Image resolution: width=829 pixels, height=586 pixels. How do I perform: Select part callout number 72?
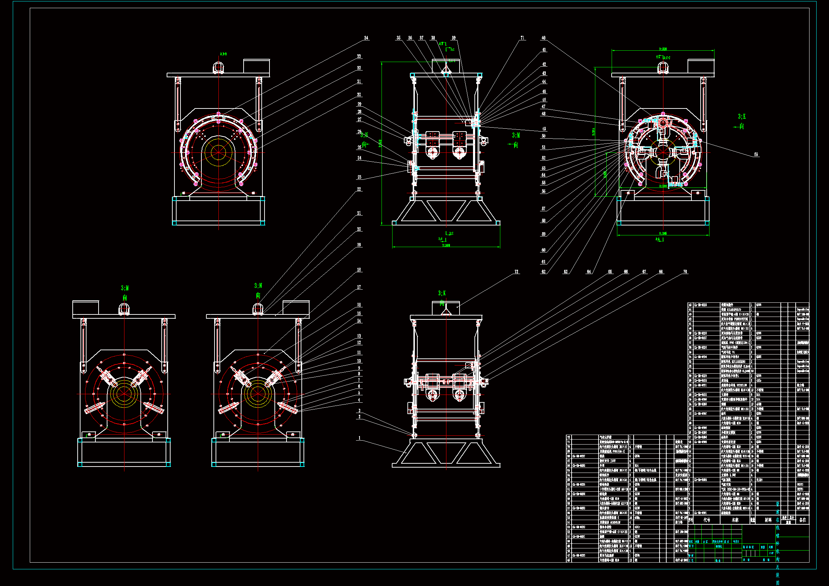coord(516,272)
